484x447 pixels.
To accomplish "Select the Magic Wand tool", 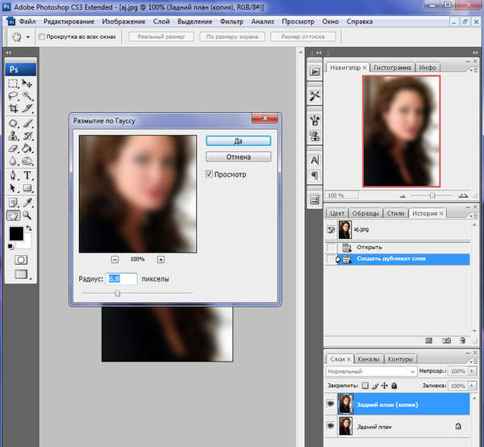I will coord(27,95).
